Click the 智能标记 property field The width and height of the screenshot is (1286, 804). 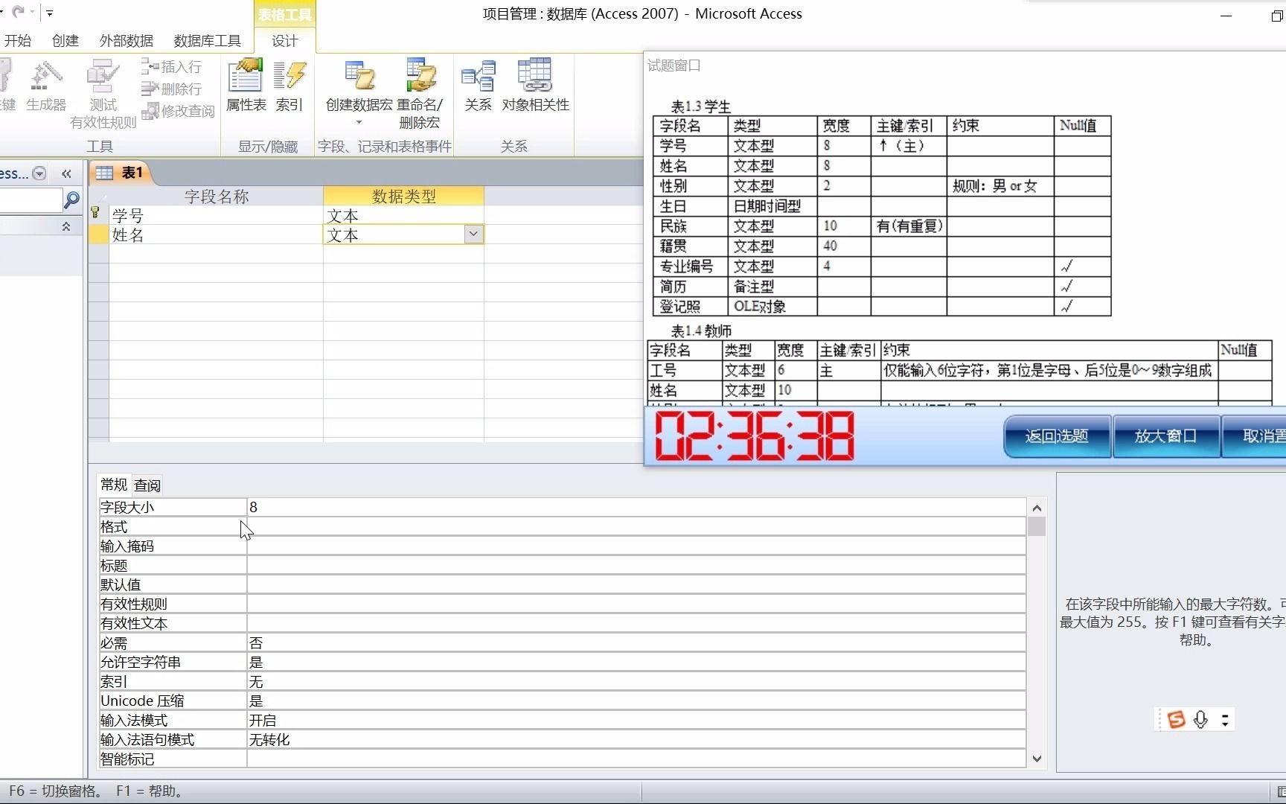[x=636, y=759]
